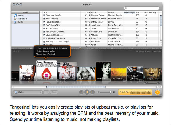Click the orange tangerine icon button
The image size is (171, 125).
157,92
